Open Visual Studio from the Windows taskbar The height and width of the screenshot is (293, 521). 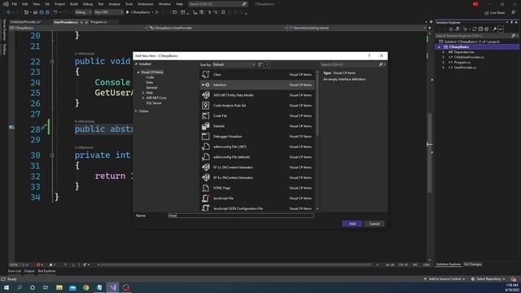[112, 287]
